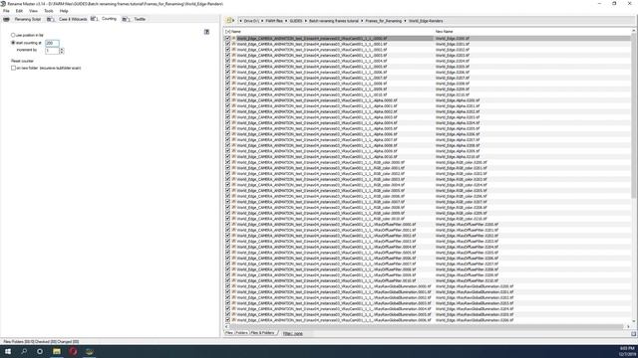Decrease the increment by value with down arrow
638x358 pixels.
(x=62, y=53)
